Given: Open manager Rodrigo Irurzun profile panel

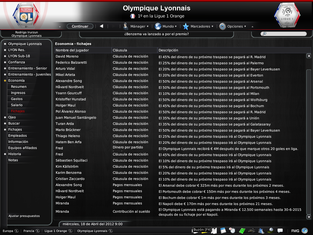Looking at the screenshot, I should [27, 34].
